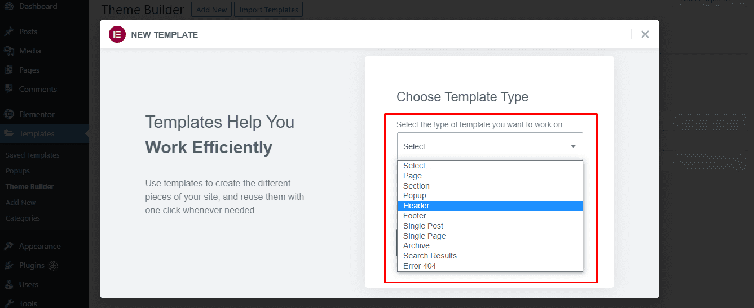Click the Users person icon
Screen dimensions: 754x308
9,284
